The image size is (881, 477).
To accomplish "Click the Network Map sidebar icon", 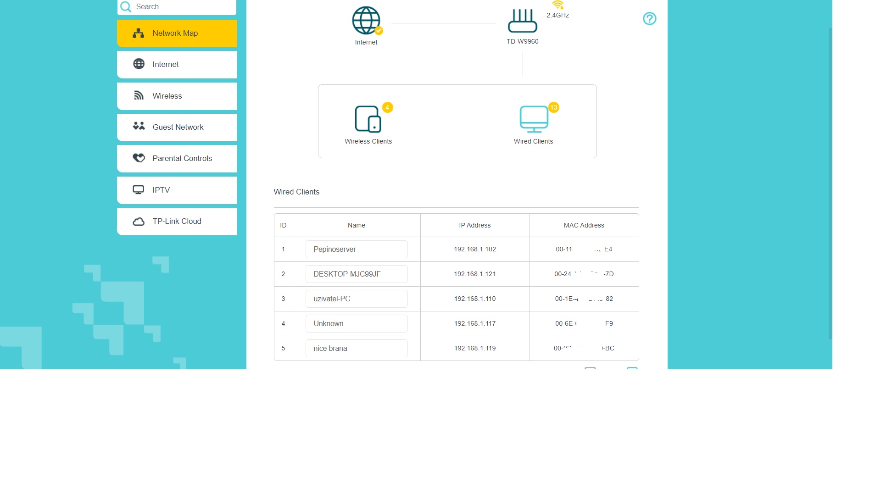I will pos(138,33).
